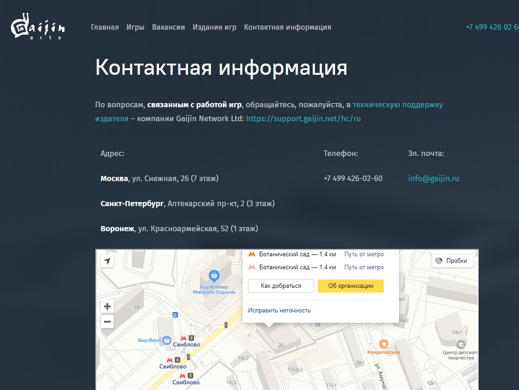This screenshot has height=390, width=519.
Task: Open the Главная menu item
Action: pos(105,27)
